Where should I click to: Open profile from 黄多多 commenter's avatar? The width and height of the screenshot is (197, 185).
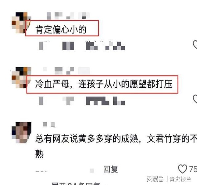point(21,132)
